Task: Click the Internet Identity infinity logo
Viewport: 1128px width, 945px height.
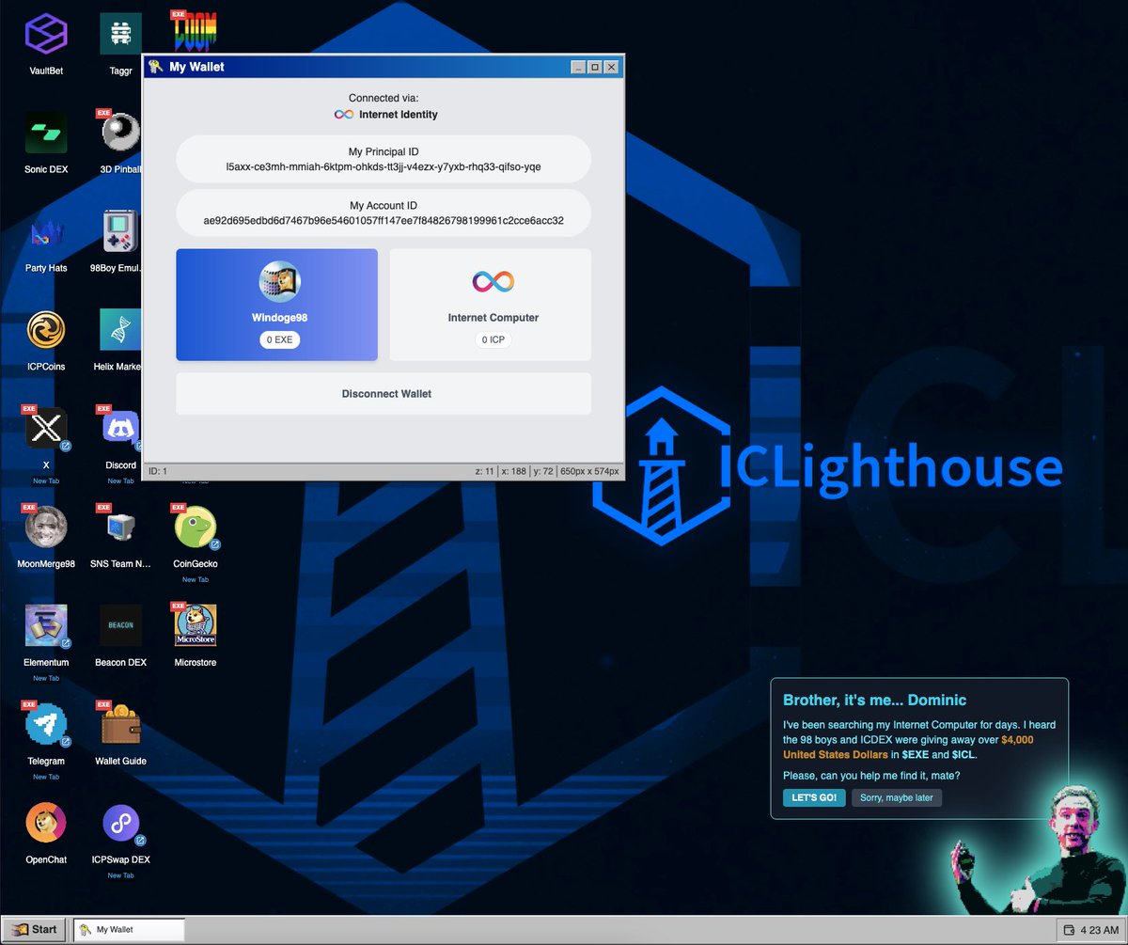Action: pos(344,115)
